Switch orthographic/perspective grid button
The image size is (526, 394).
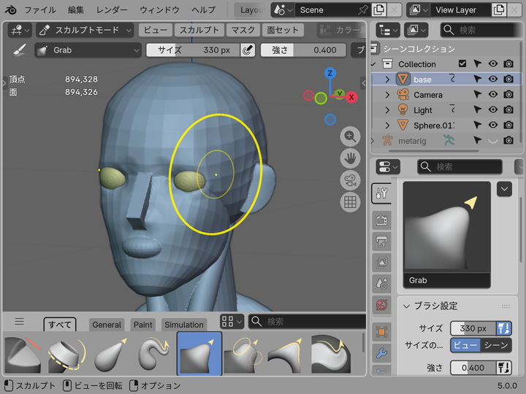point(350,202)
